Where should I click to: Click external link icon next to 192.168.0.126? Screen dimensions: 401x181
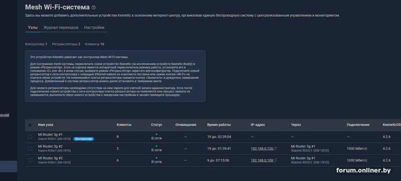tap(275, 148)
